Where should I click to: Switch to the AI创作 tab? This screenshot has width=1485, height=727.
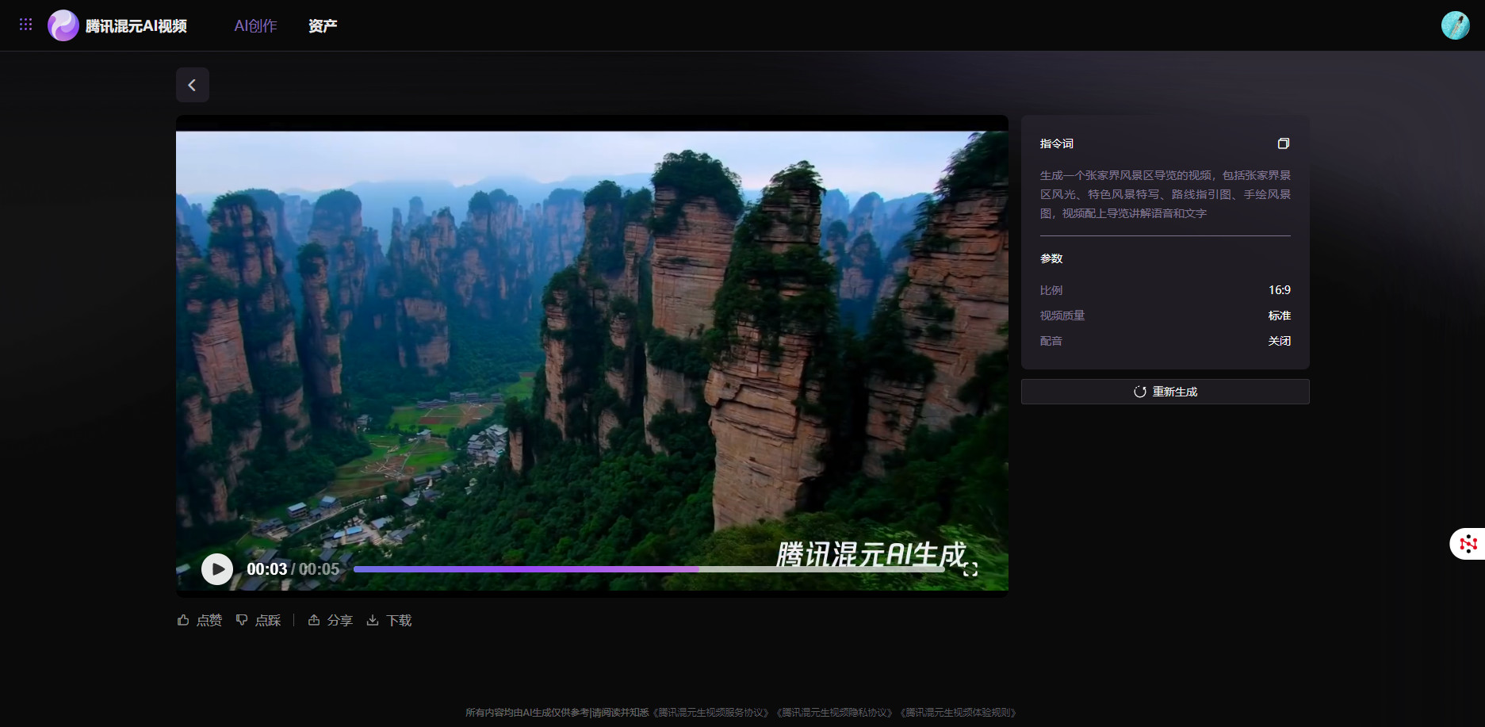tap(255, 25)
